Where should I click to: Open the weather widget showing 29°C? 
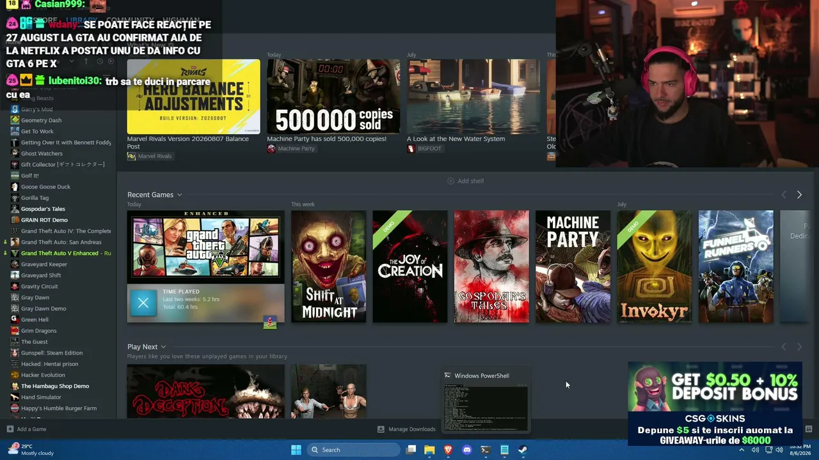click(x=31, y=450)
